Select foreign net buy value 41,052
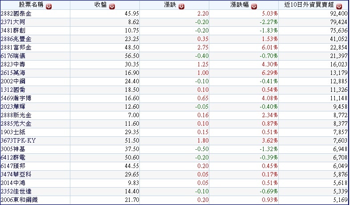The image size is (350, 205). click(339, 39)
